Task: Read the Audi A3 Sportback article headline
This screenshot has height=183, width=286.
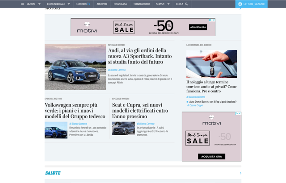Action: point(140,56)
